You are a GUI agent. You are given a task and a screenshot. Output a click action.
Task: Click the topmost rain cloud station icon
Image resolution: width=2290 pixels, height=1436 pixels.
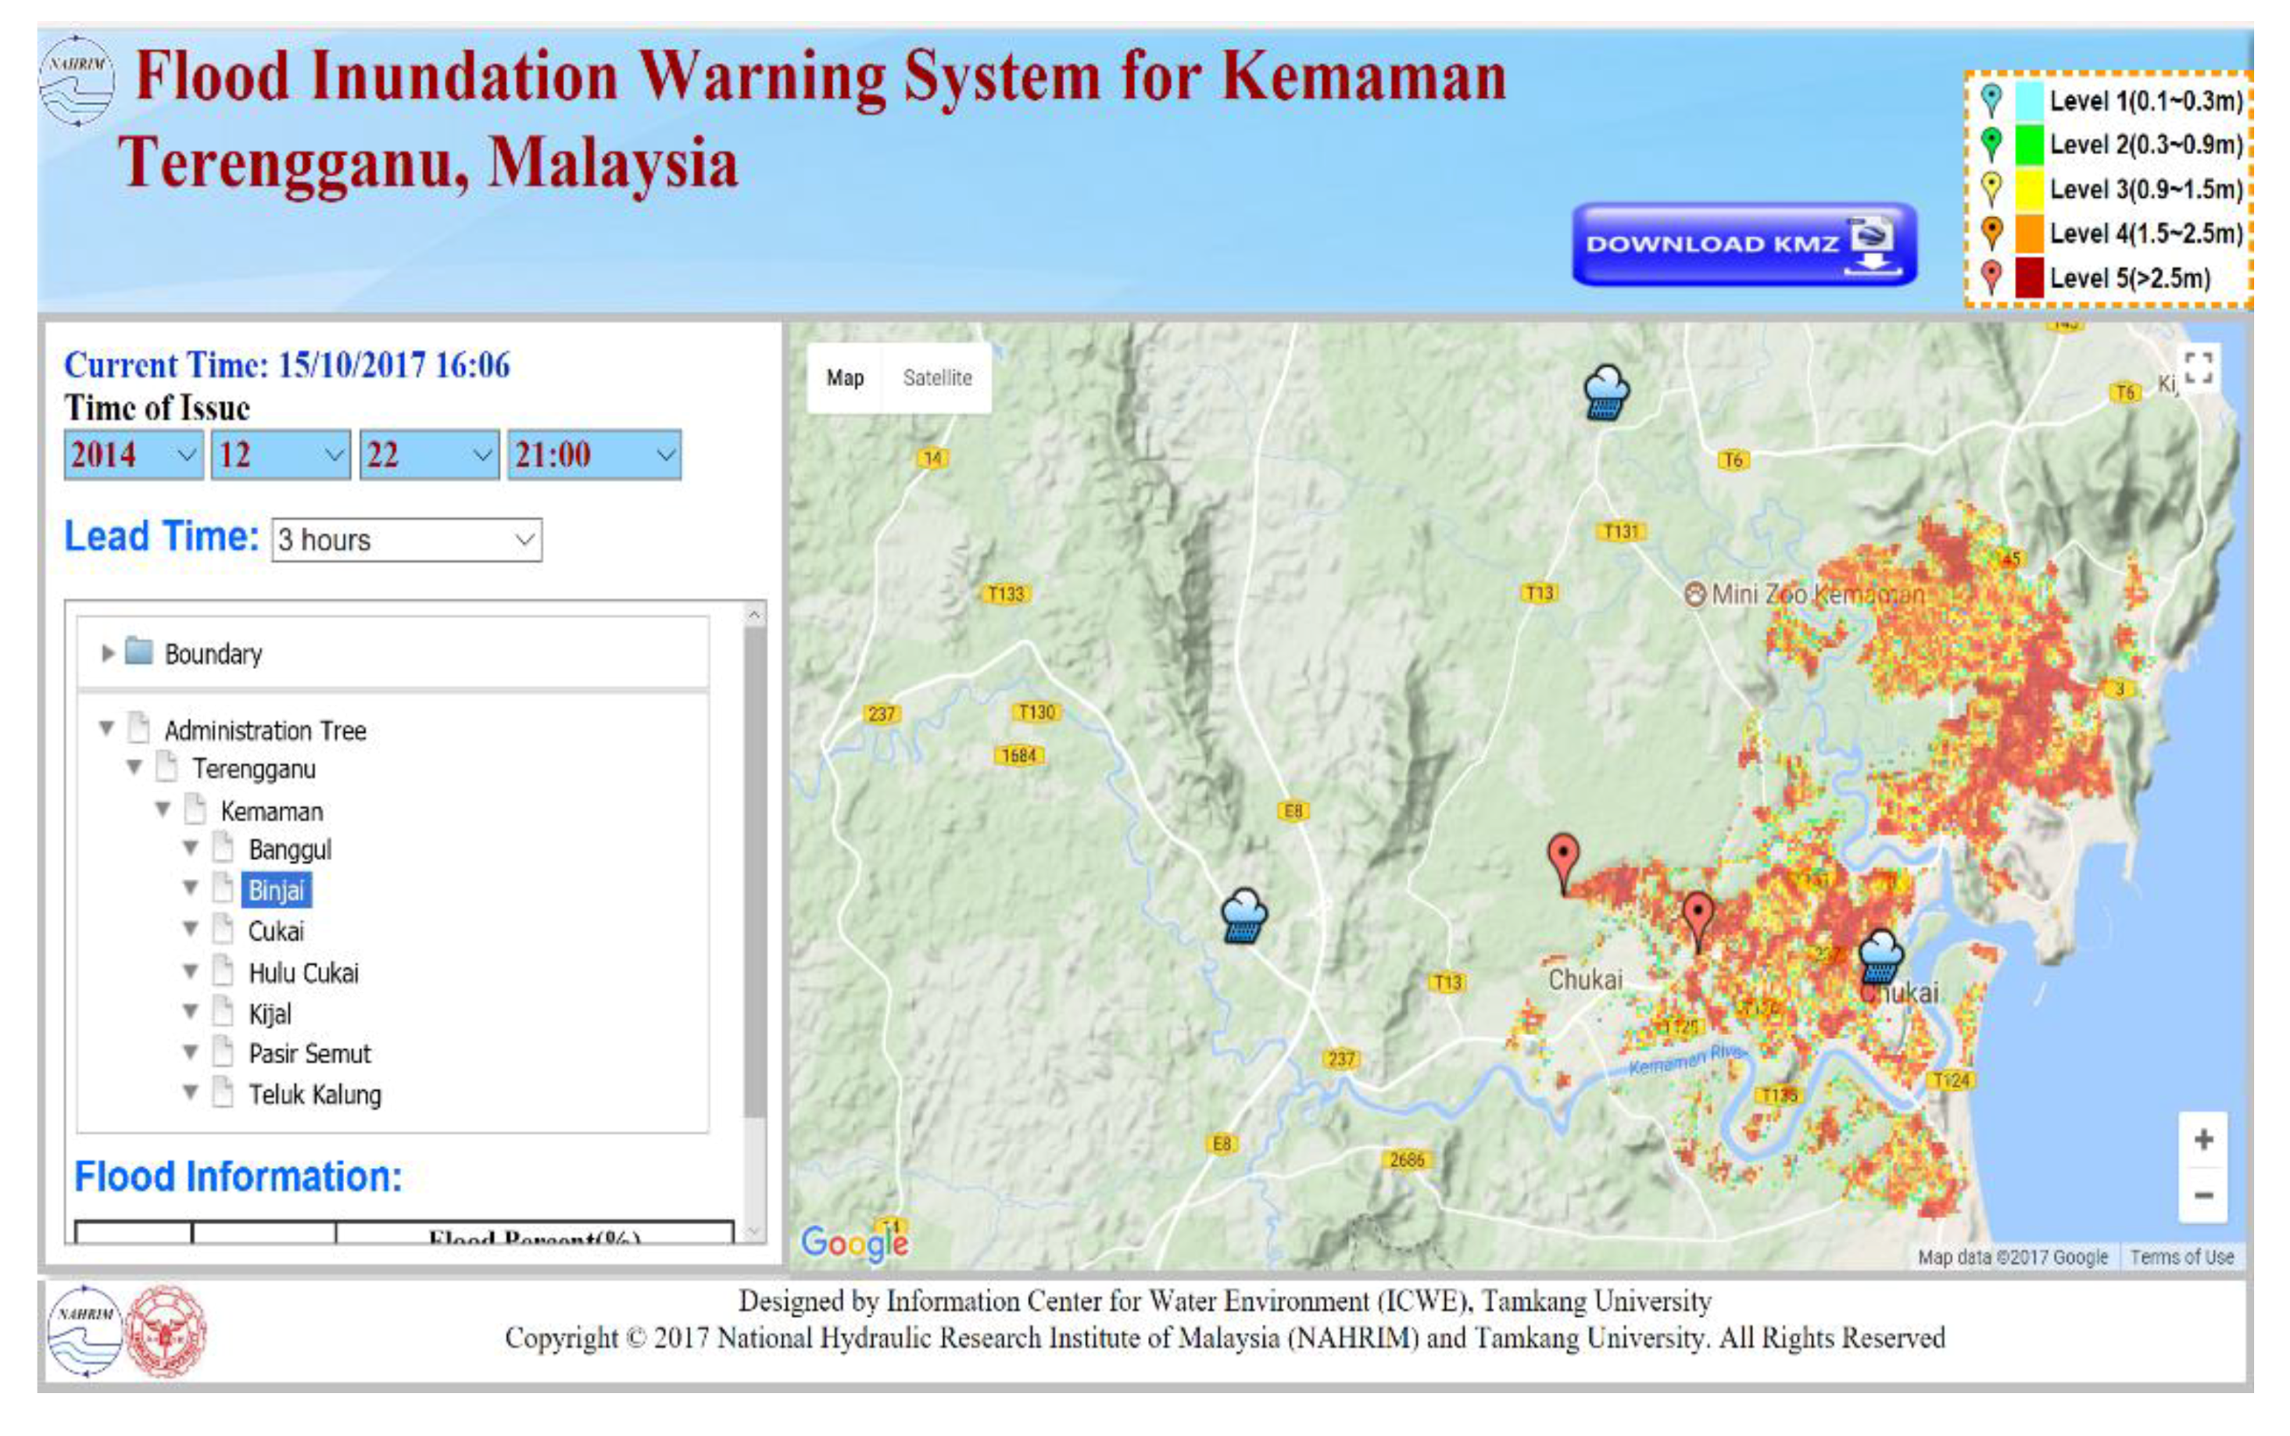coord(1605,392)
